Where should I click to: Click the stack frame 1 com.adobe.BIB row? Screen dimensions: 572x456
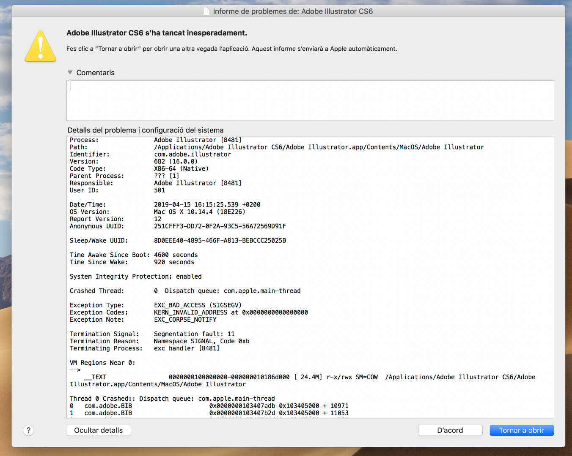click(x=209, y=413)
